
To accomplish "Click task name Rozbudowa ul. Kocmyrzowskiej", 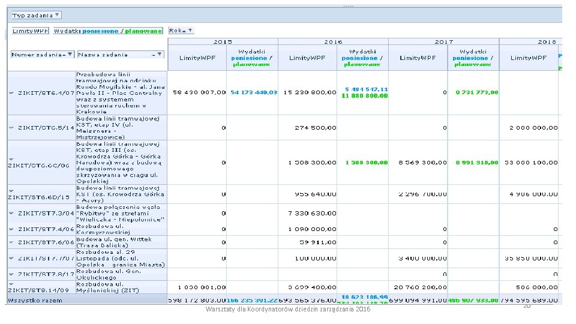I will click(x=103, y=229).
